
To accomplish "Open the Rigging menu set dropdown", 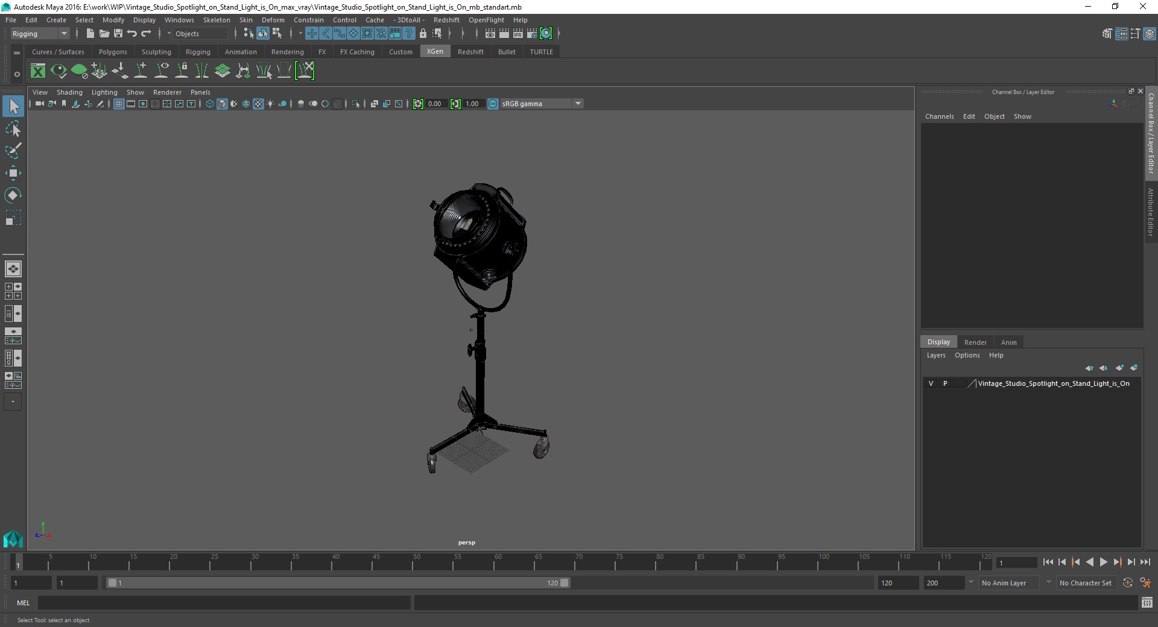I will [40, 34].
